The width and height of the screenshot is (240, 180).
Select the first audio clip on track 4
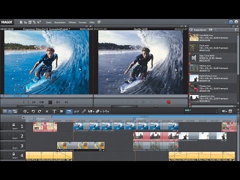pos(49,156)
